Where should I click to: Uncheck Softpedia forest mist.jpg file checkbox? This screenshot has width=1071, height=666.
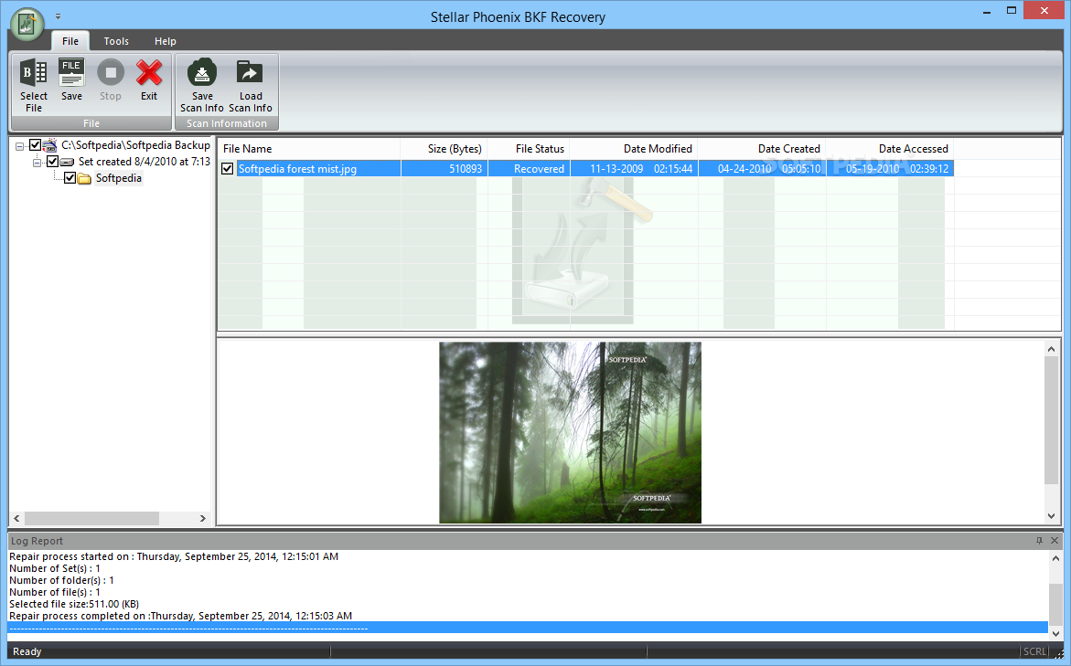[228, 168]
